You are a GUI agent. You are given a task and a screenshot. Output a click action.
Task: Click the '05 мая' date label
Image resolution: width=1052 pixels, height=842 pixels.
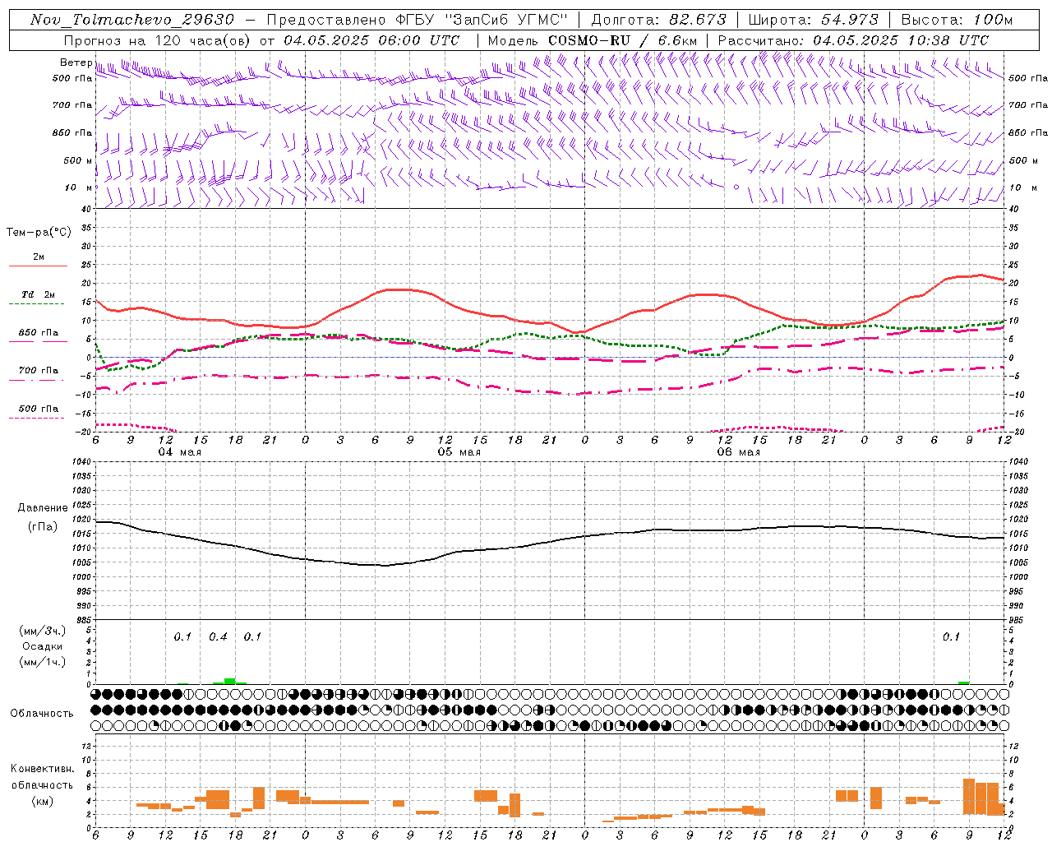tap(459, 452)
